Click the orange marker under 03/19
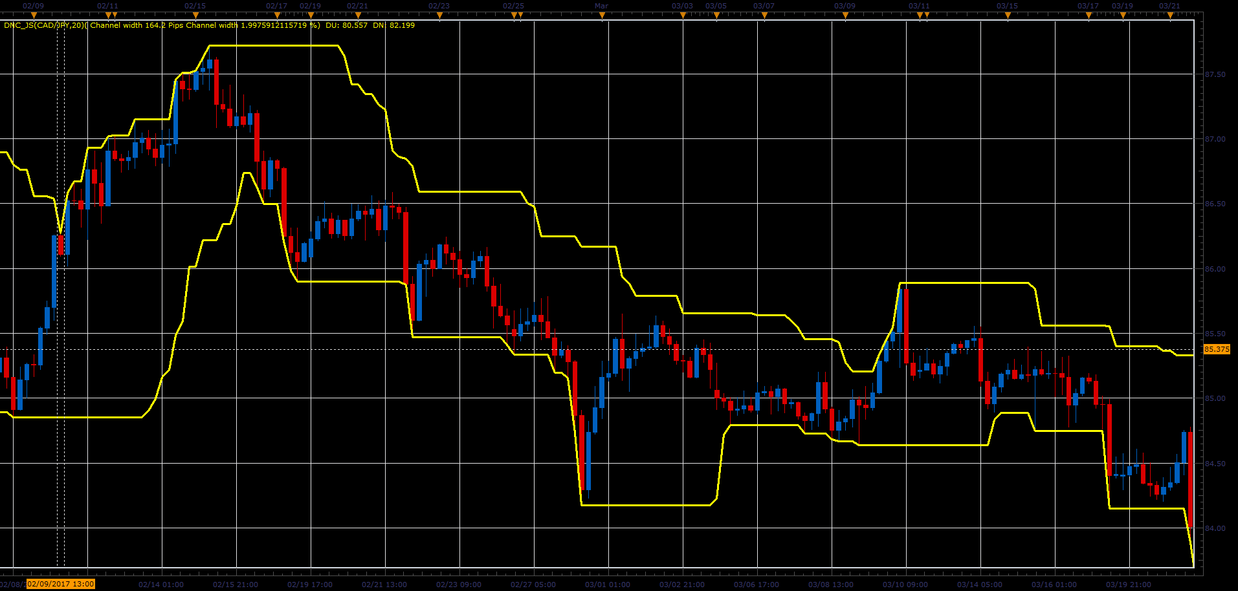Screen dimensions: 1238x591 pos(1123,16)
